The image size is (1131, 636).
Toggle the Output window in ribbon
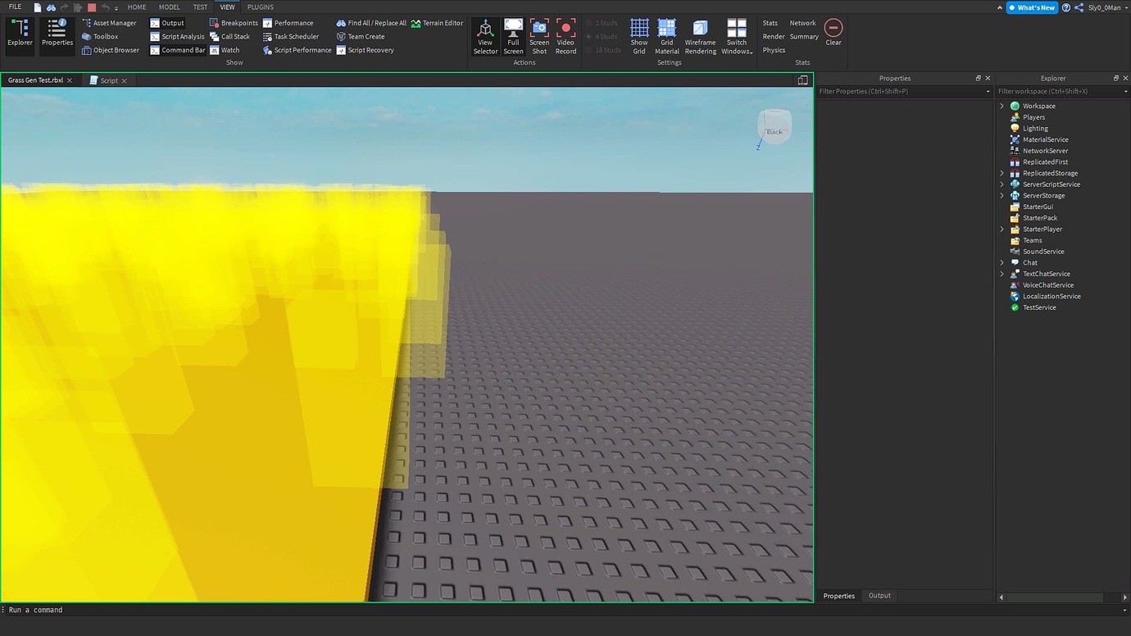point(167,23)
